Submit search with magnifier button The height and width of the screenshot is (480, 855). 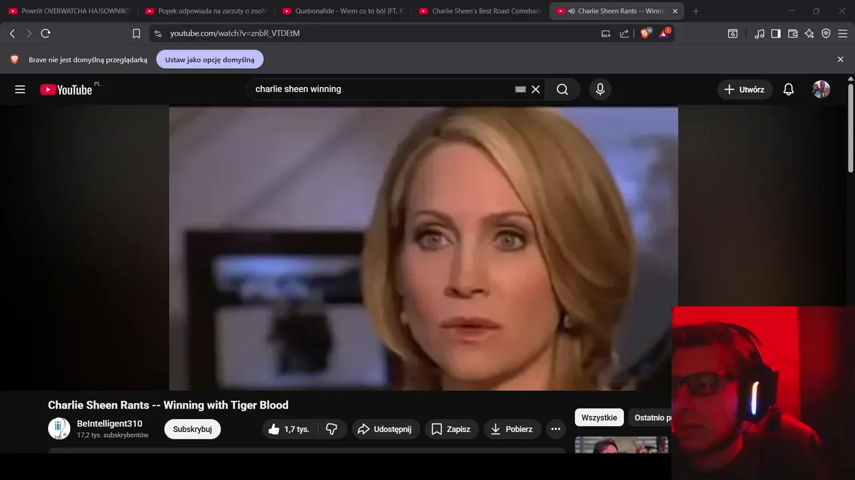pos(562,89)
